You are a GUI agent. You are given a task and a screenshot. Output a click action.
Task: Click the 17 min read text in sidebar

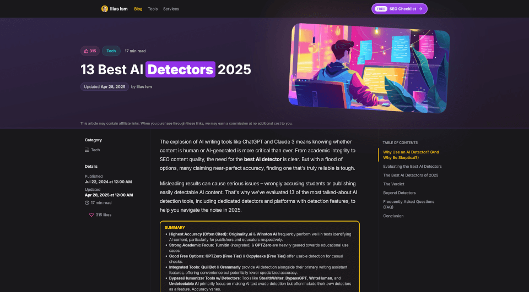101,203
